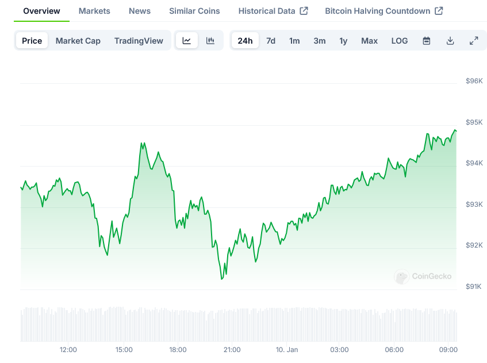Switch to candlestick chart icon

[x=210, y=41]
